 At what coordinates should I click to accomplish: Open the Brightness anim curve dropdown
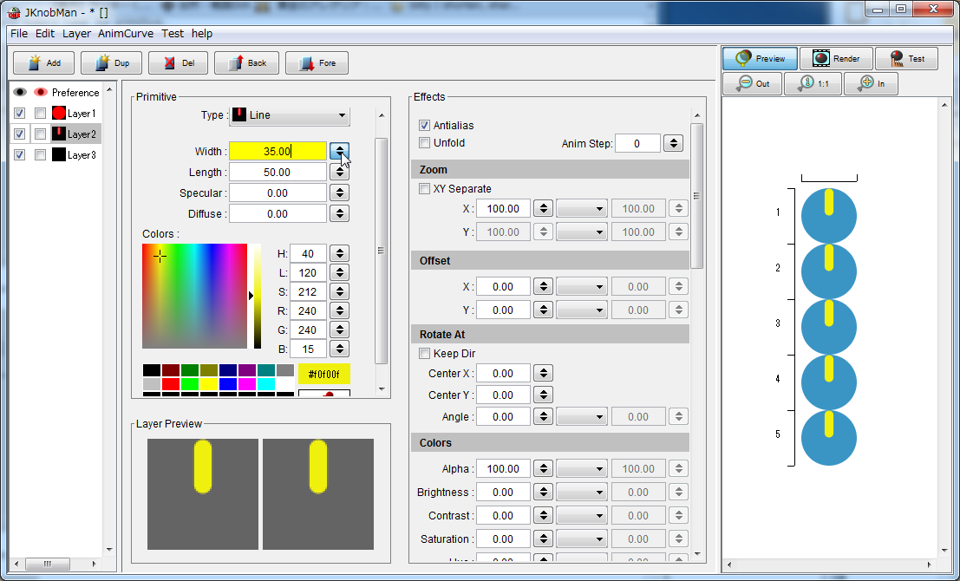tap(582, 493)
